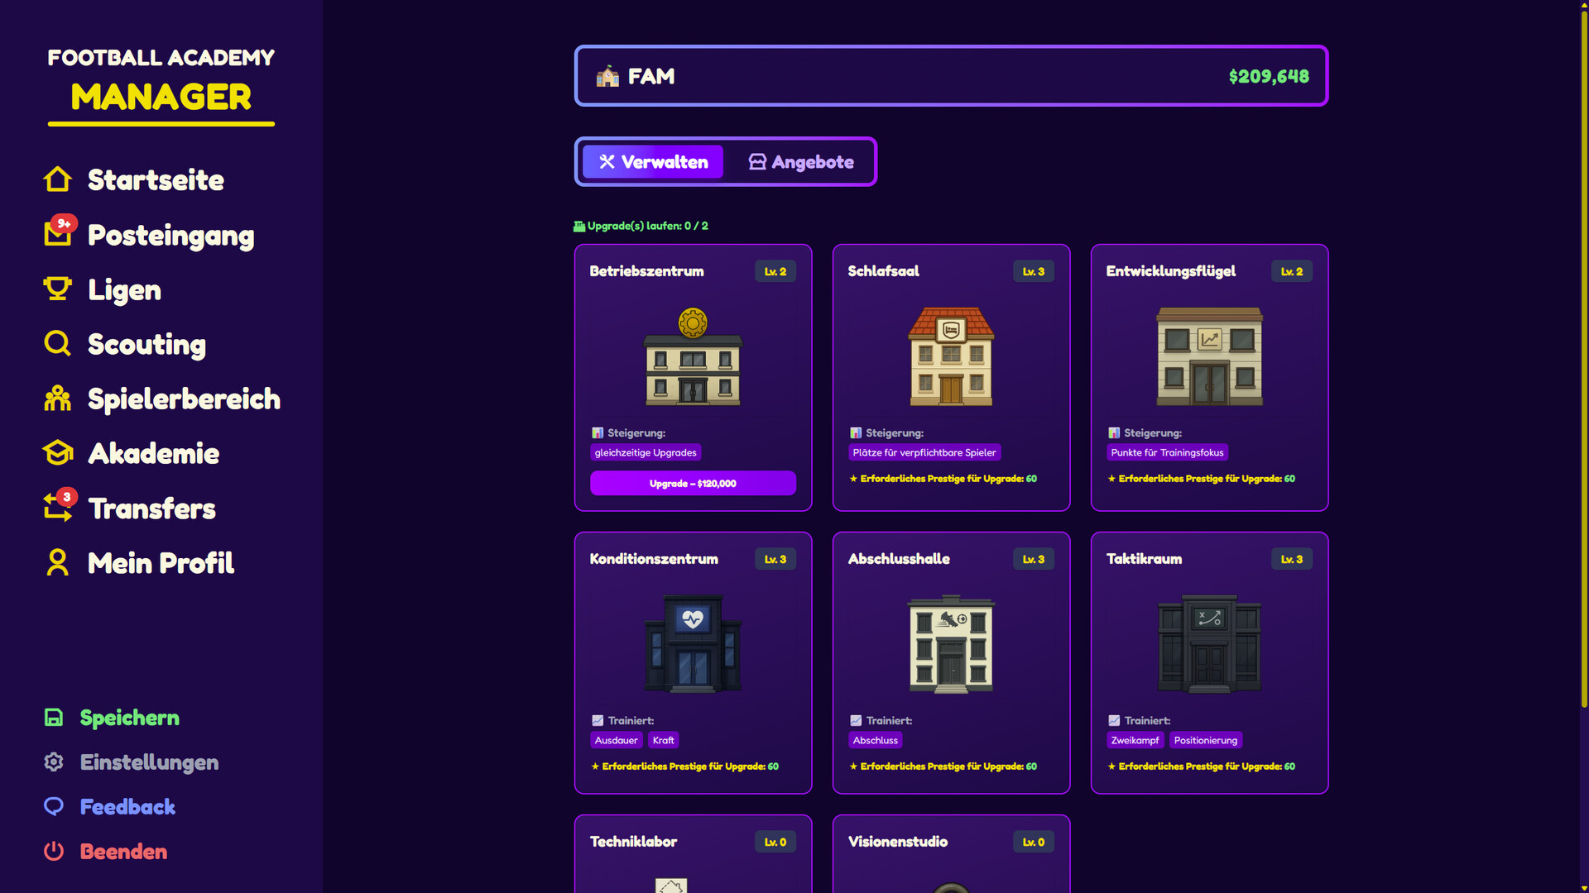
Task: Click Upgrade – $120,000 button
Action: [693, 484]
